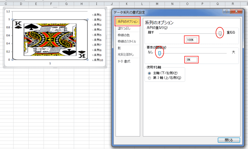Screen dimensions: 248x149
Task: Select column header D
Action: tap(21, 4)
